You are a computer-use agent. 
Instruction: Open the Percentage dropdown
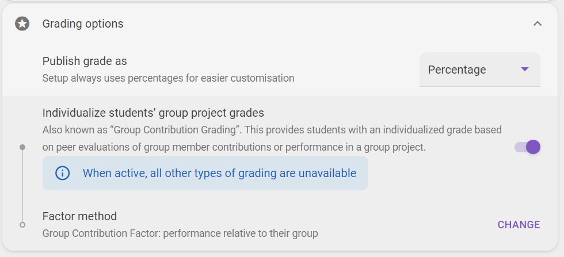click(x=480, y=70)
